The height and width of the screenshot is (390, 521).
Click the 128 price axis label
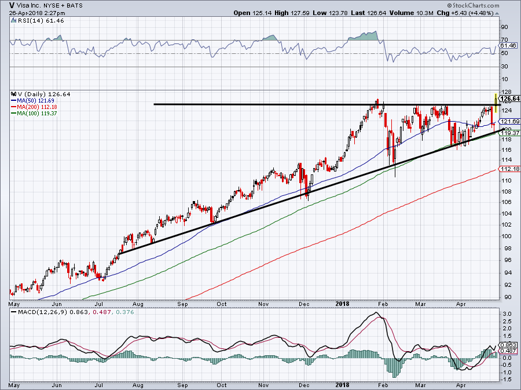(x=506, y=92)
